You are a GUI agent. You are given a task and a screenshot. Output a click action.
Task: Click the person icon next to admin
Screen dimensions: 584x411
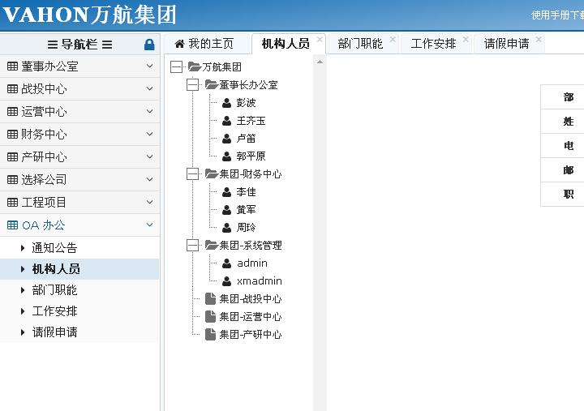pyautogui.click(x=226, y=263)
